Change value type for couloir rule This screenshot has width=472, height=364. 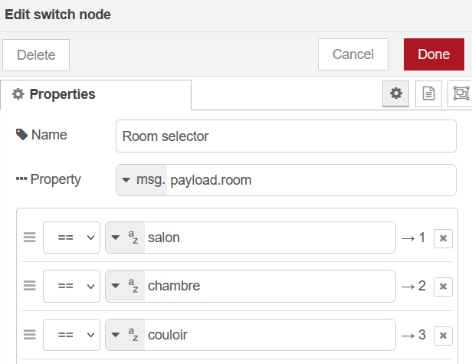125,335
